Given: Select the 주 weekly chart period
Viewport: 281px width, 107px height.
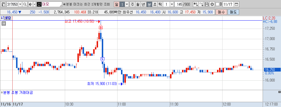Looking at the screenshot, I should [x=132, y=4].
